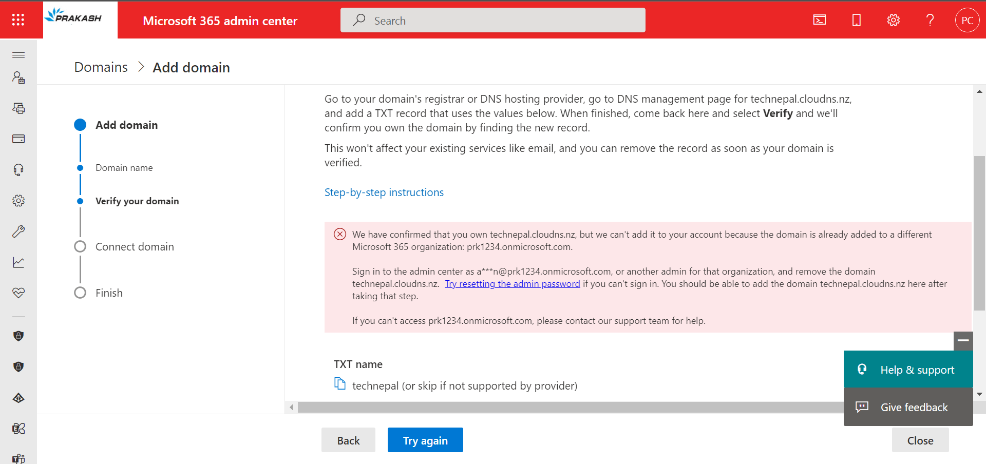Open Setup wrench icon in sidebar
Viewport: 986px width, 464px height.
(18, 231)
